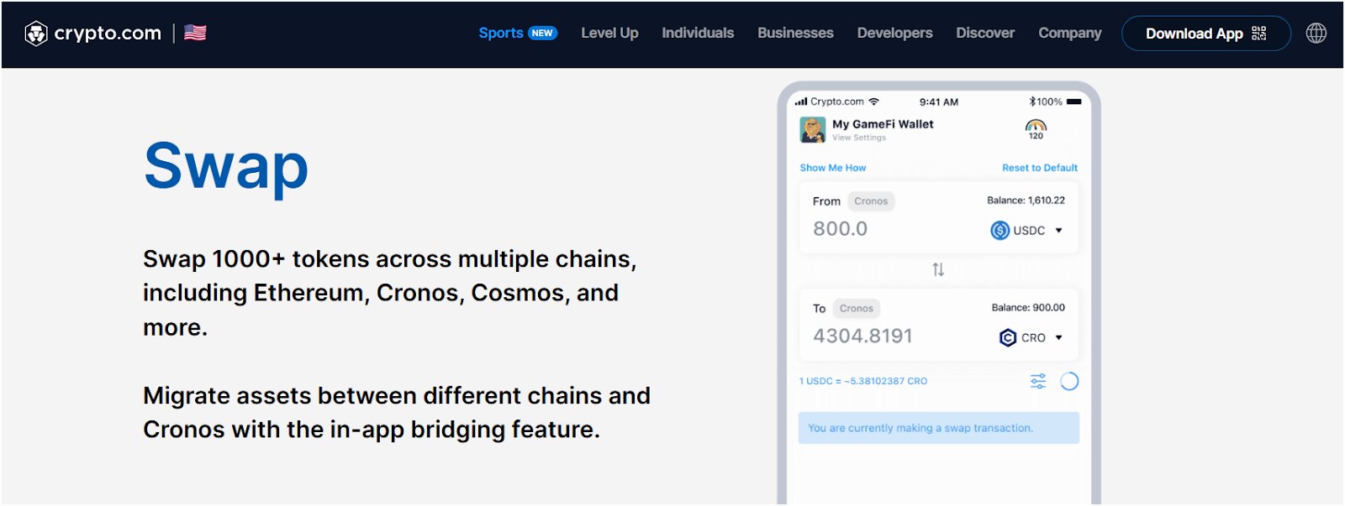Image resolution: width=1345 pixels, height=506 pixels.
Task: Click the circular refresh timer icon
Action: 1069,381
